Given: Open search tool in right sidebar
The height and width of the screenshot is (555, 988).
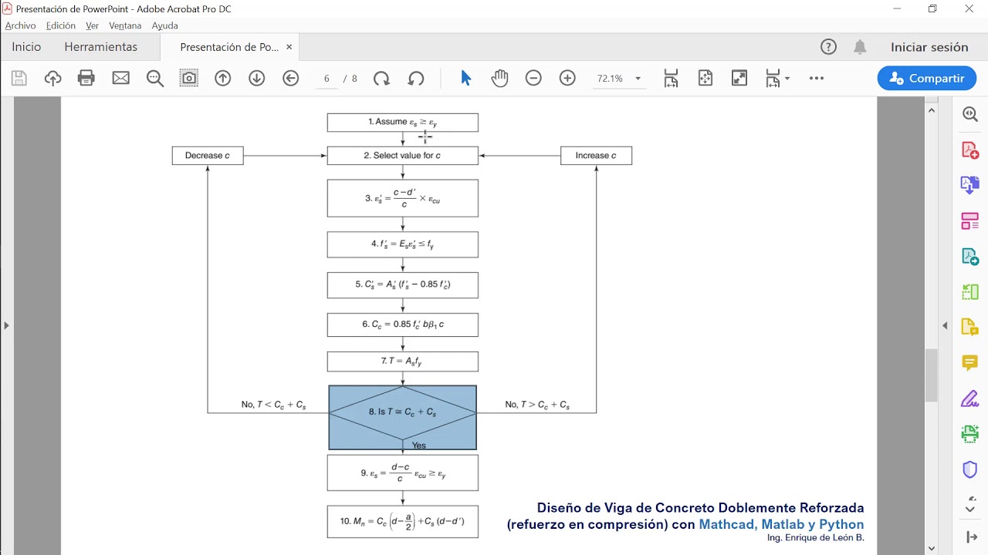Looking at the screenshot, I should tap(970, 114).
